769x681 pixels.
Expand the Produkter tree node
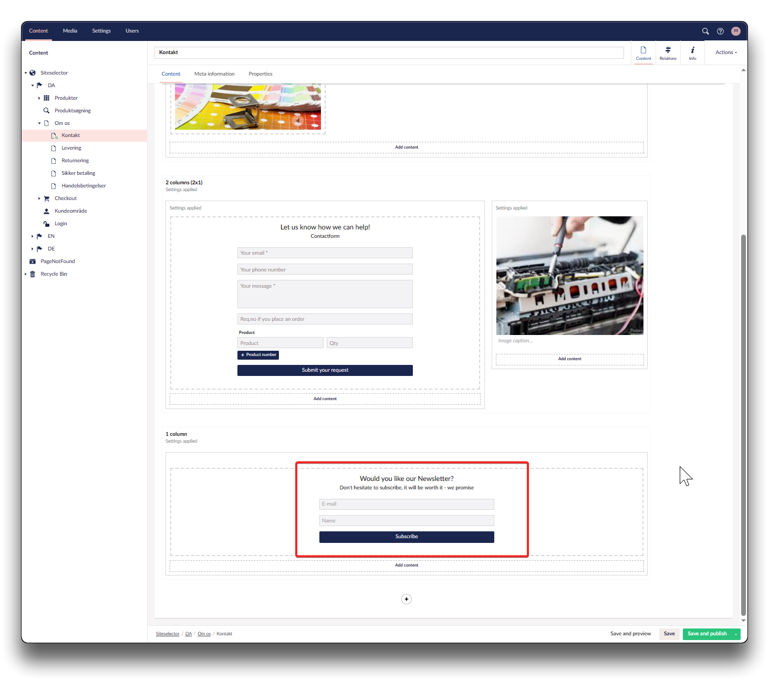(x=39, y=98)
